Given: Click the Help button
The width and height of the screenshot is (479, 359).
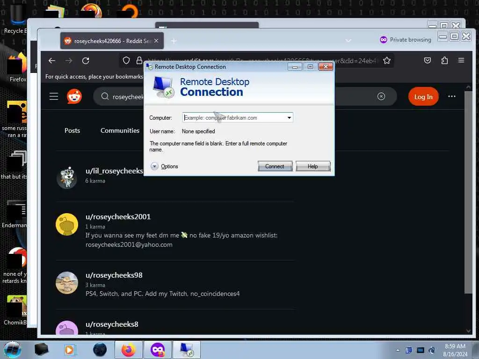Looking at the screenshot, I should [313, 166].
